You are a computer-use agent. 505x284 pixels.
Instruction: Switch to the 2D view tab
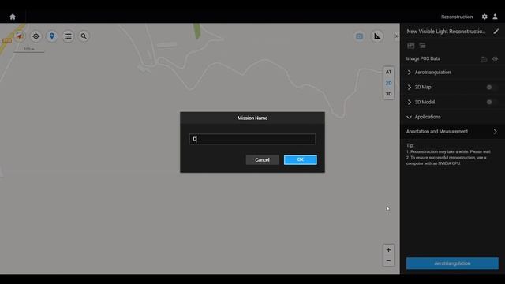389,83
